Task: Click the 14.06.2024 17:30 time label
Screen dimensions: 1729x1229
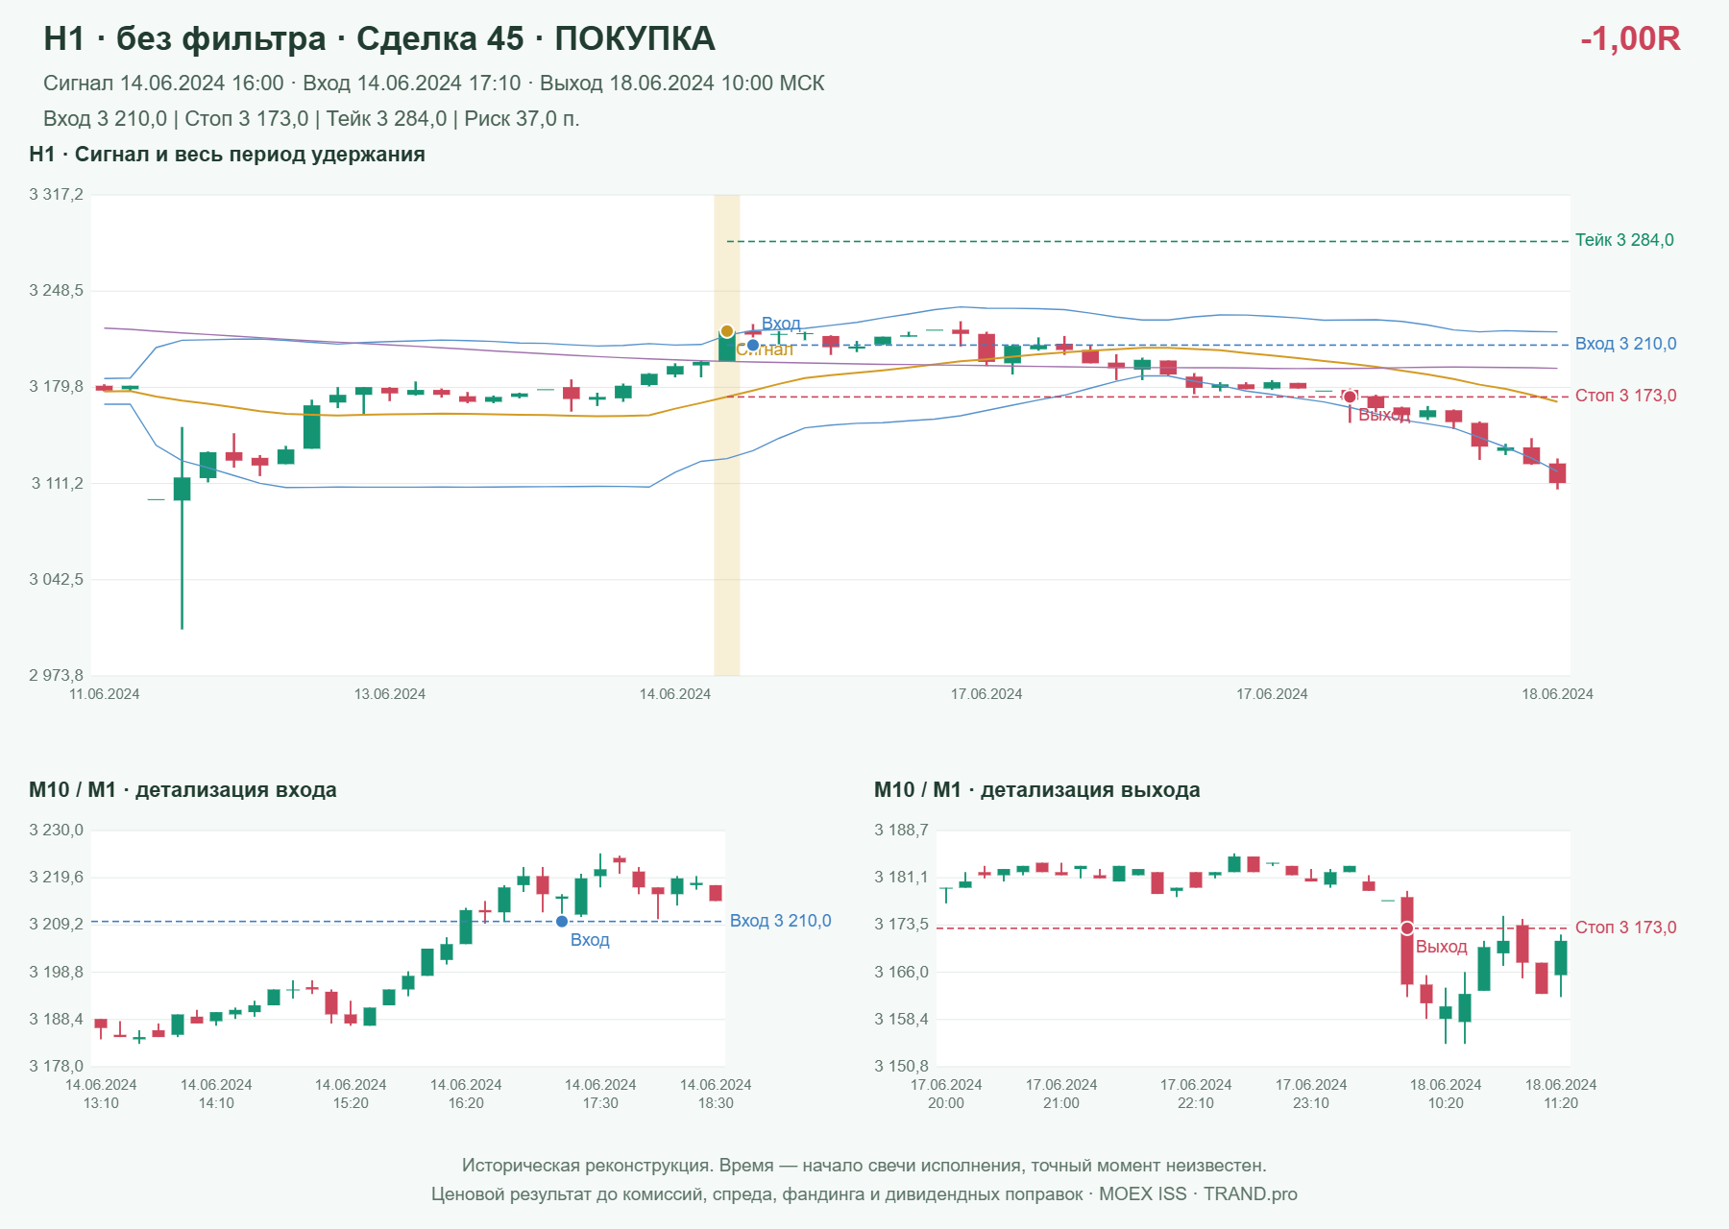Action: tap(600, 1094)
